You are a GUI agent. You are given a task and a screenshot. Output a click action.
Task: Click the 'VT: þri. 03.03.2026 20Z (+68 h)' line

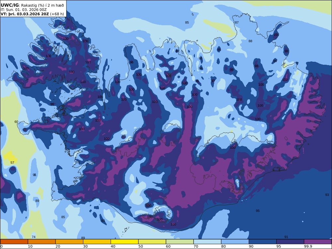coord(32,14)
